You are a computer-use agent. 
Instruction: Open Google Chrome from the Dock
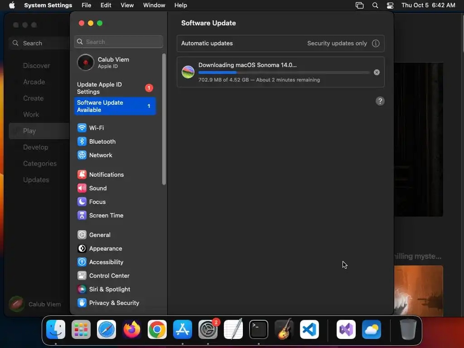157,329
